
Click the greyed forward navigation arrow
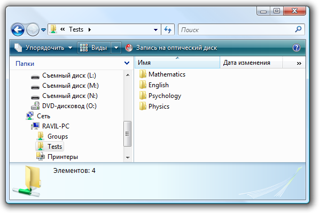(33, 29)
